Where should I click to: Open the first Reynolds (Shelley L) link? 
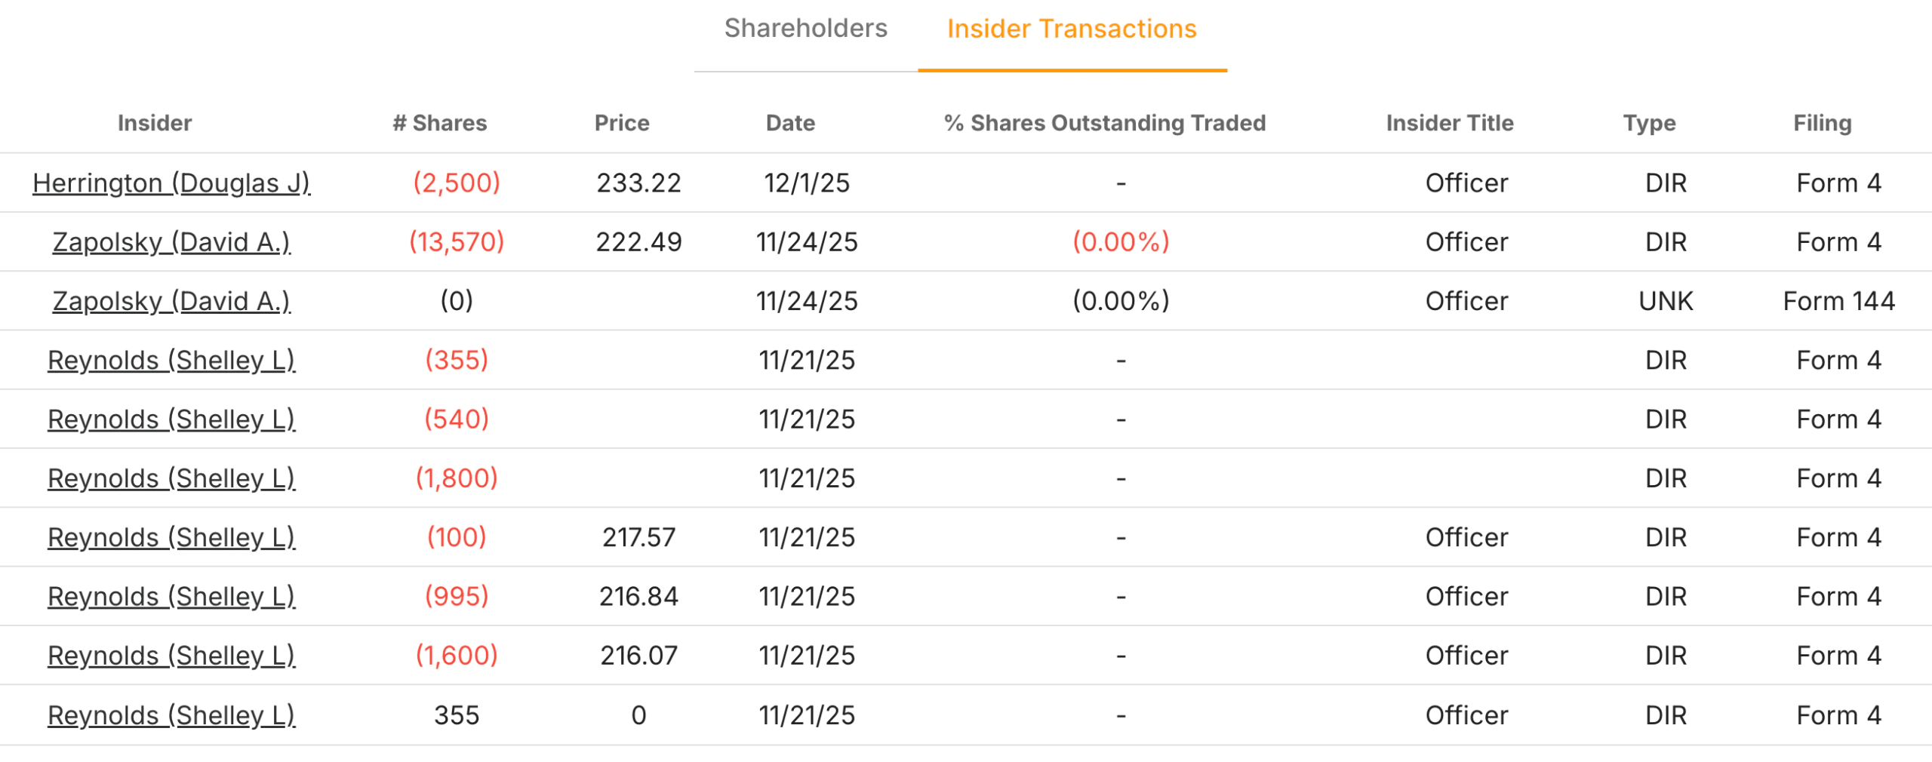coord(172,360)
